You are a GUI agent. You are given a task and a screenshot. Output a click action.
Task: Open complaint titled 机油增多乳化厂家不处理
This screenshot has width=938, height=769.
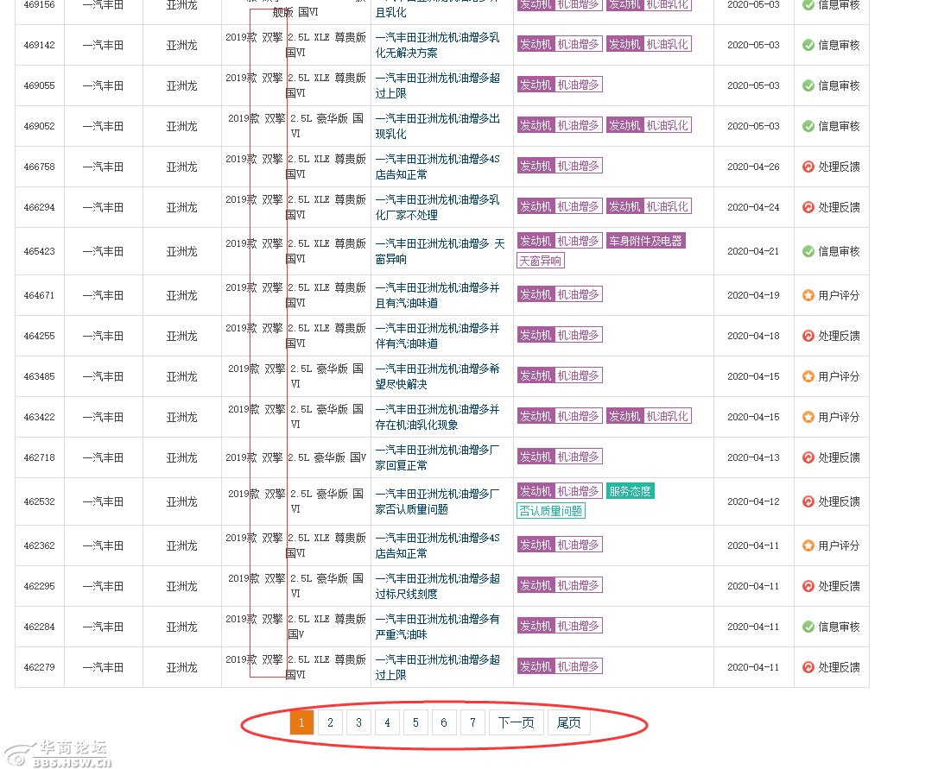click(437, 207)
